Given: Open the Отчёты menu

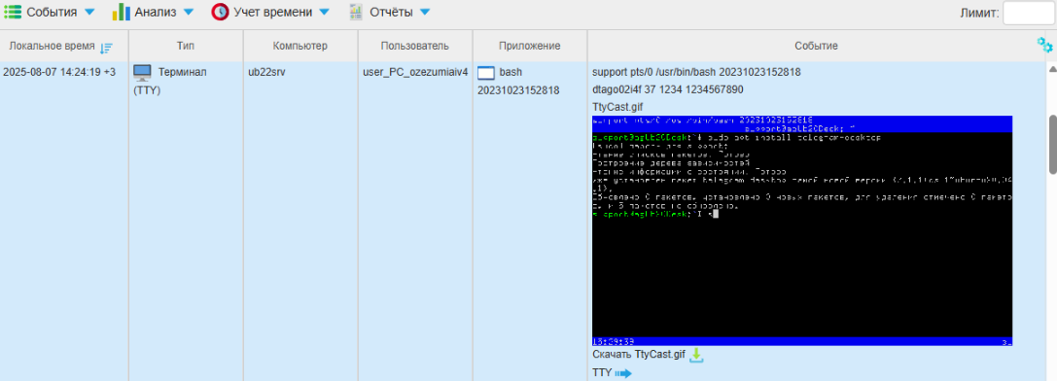Looking at the screenshot, I should [390, 12].
